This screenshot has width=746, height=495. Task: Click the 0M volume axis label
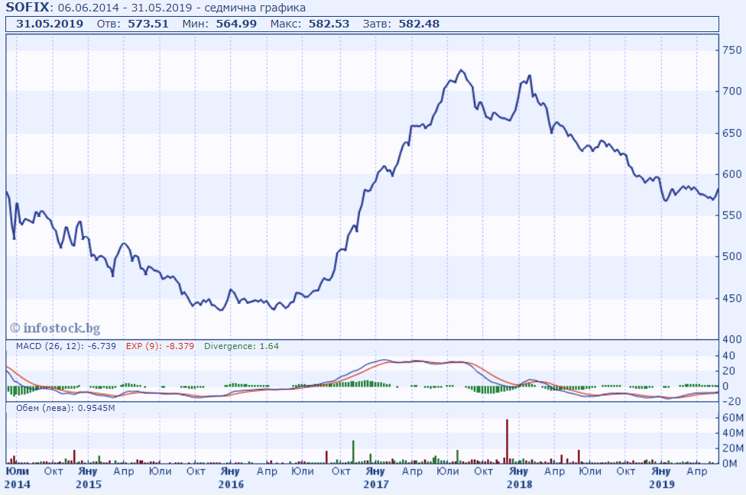pyautogui.click(x=730, y=463)
